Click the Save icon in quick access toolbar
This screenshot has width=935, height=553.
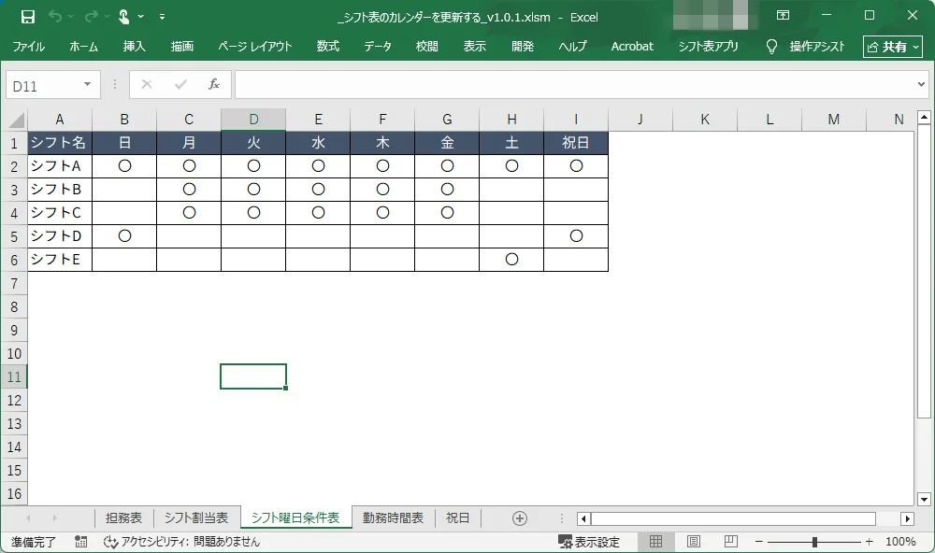pyautogui.click(x=28, y=16)
